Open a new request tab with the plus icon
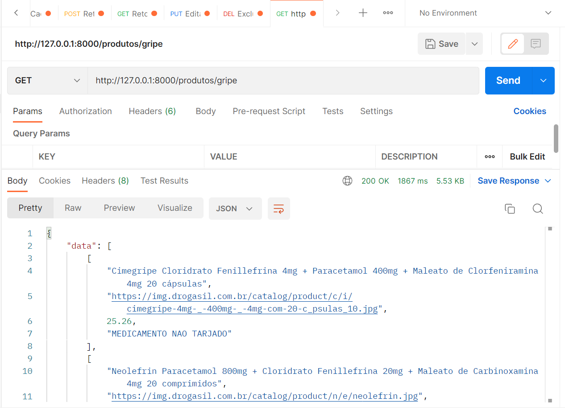This screenshot has width=565, height=410. pos(363,13)
